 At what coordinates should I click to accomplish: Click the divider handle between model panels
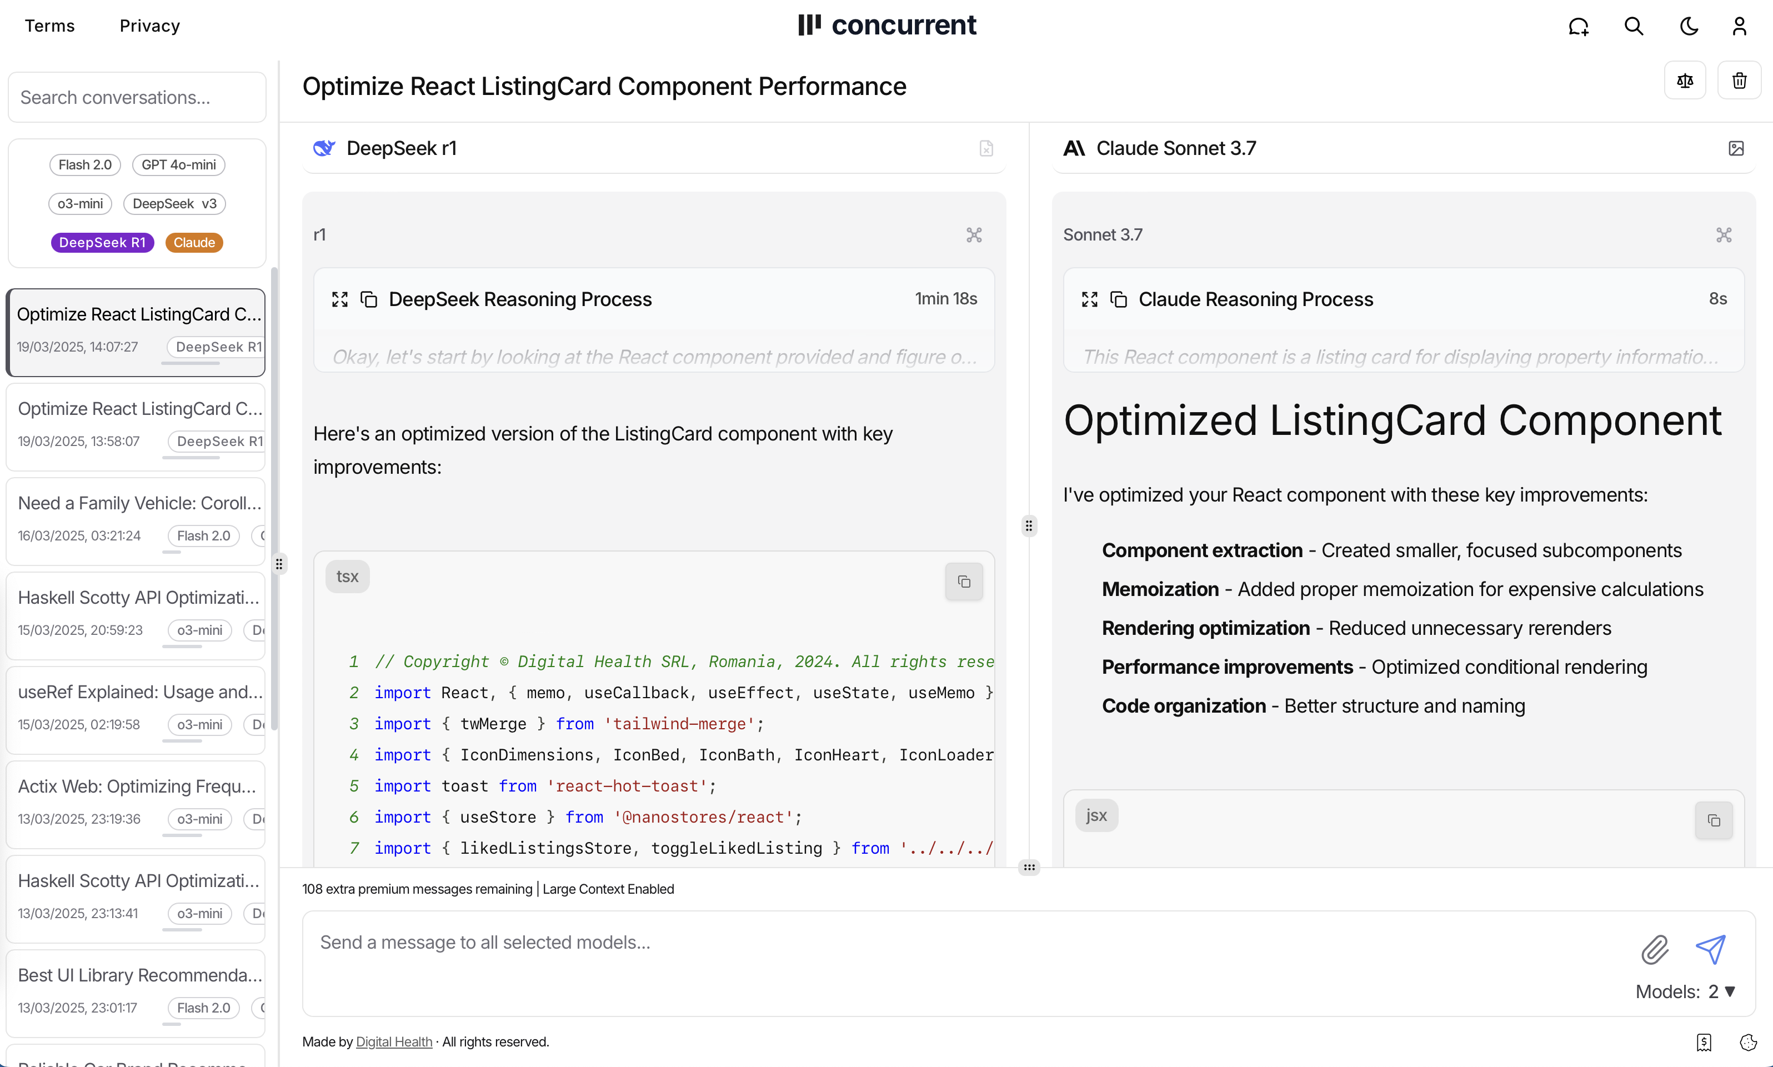coord(1029,527)
